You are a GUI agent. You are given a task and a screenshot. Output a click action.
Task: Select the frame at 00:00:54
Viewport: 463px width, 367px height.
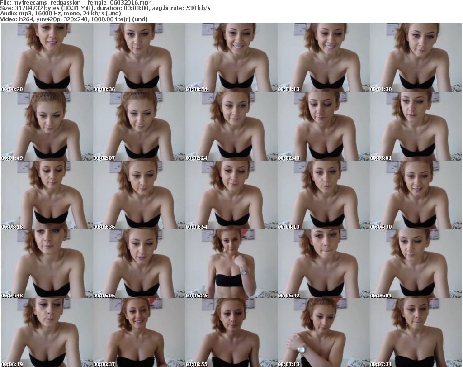click(231, 57)
